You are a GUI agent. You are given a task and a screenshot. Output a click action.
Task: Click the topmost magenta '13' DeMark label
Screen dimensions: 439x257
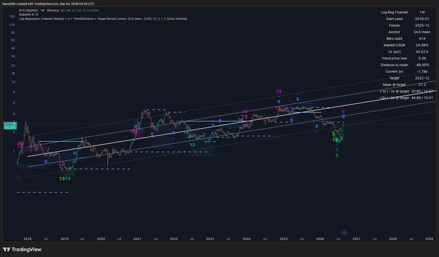coord(279,91)
